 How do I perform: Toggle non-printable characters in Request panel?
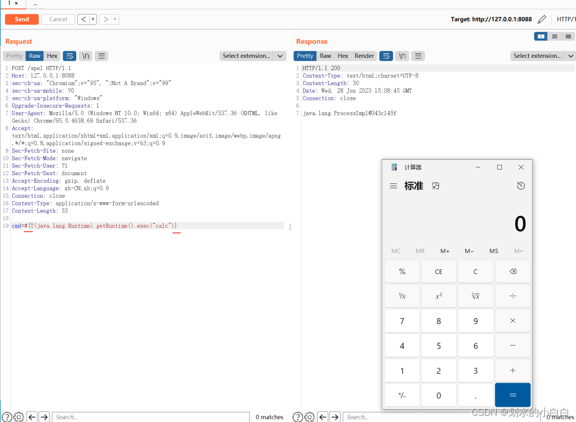[86, 56]
